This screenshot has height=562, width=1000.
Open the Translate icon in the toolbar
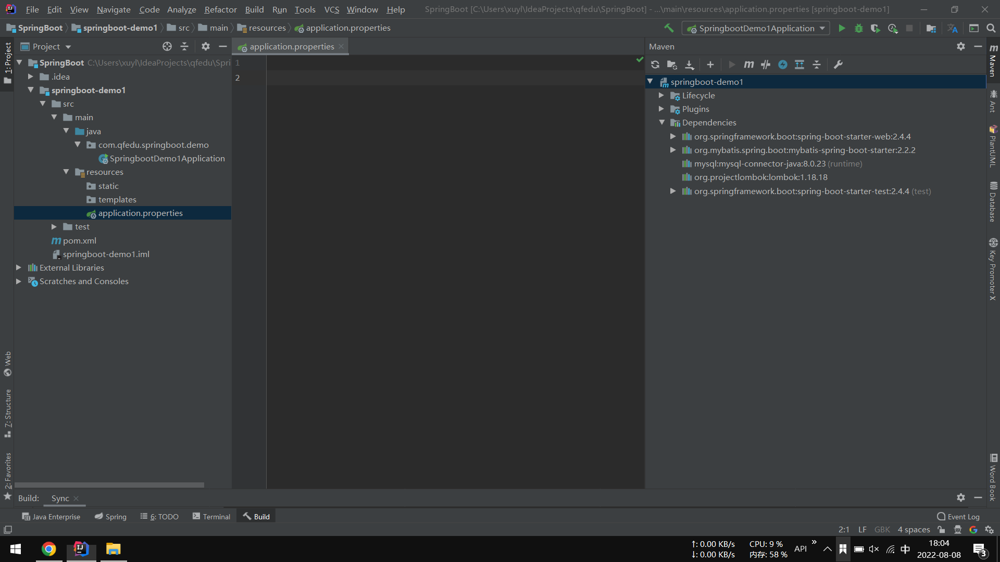coord(953,28)
